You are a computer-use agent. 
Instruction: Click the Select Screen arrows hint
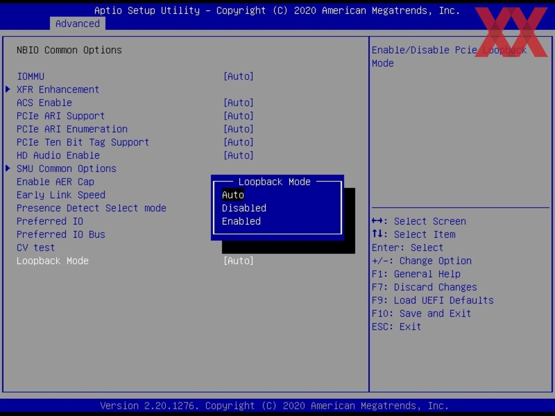[x=419, y=221]
